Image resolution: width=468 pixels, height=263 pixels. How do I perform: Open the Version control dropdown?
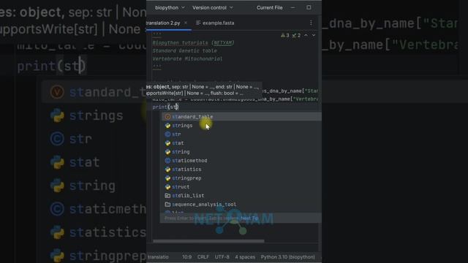(x=213, y=8)
